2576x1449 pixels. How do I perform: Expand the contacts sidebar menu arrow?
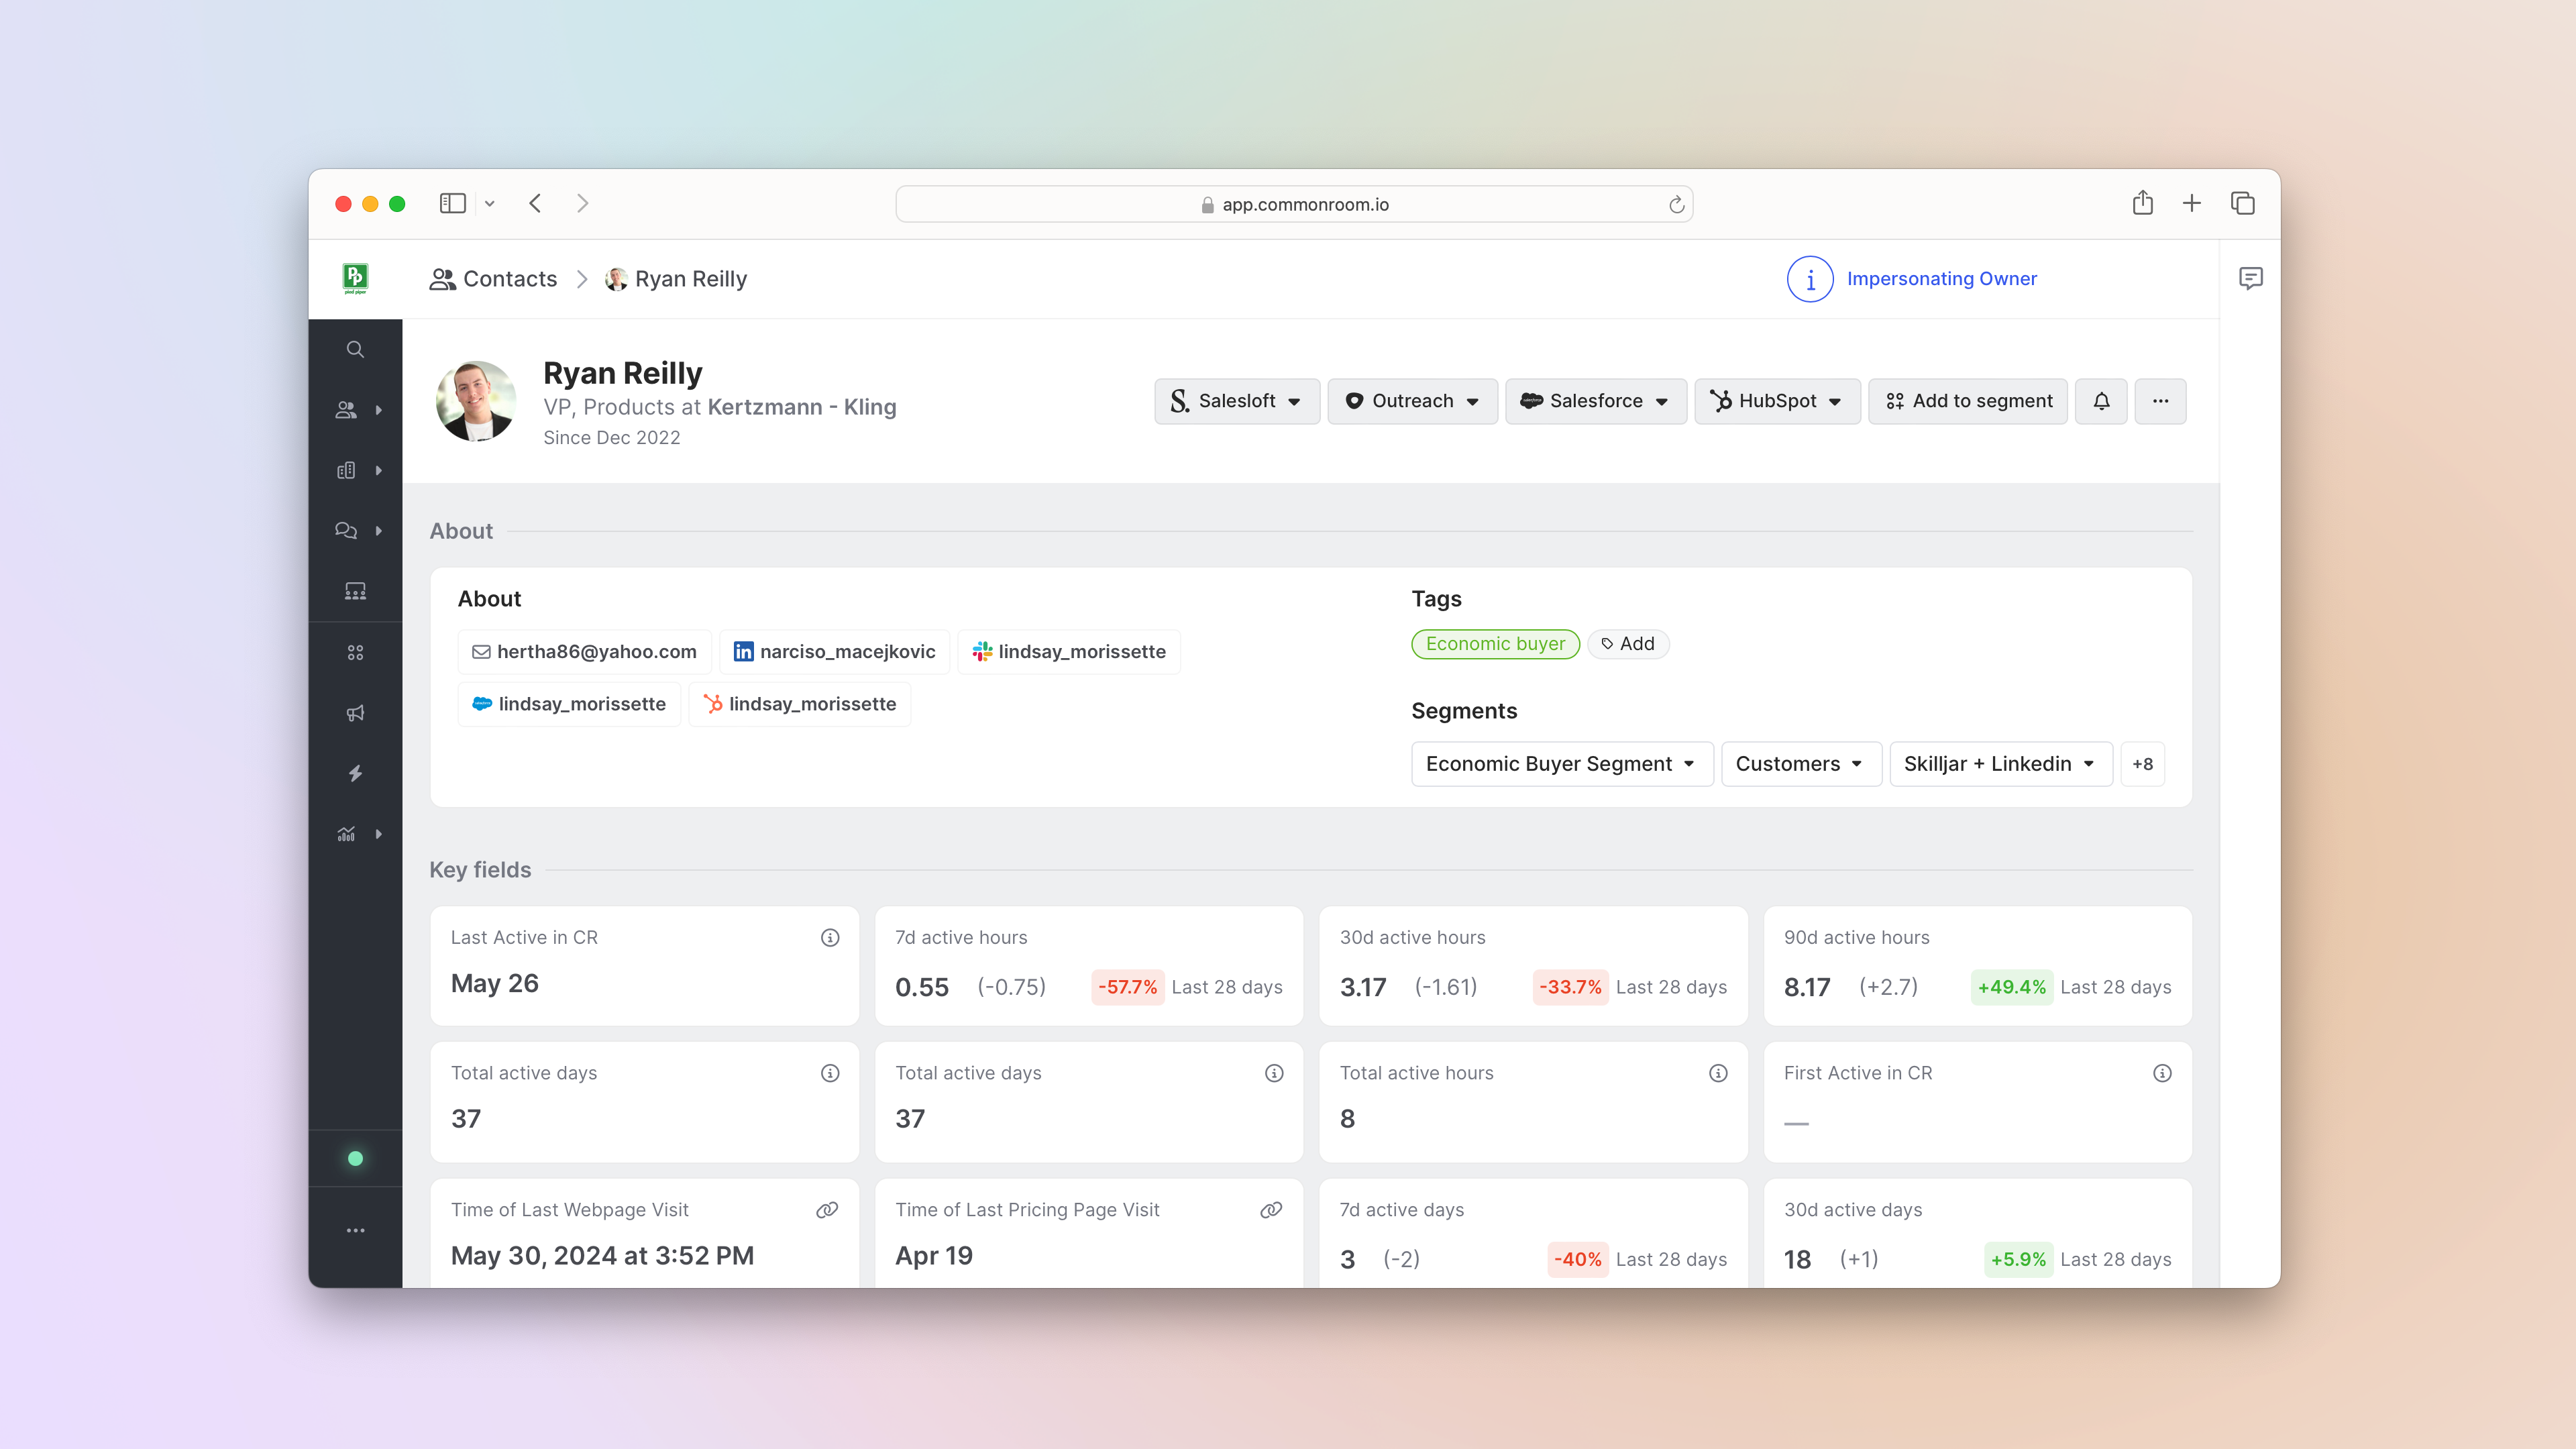tap(379, 410)
